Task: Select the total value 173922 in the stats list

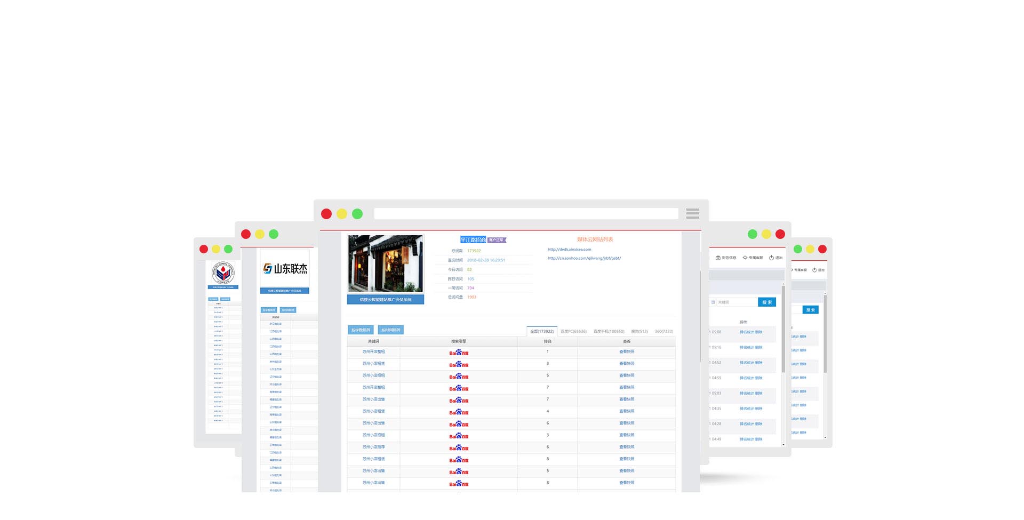Action: click(474, 251)
